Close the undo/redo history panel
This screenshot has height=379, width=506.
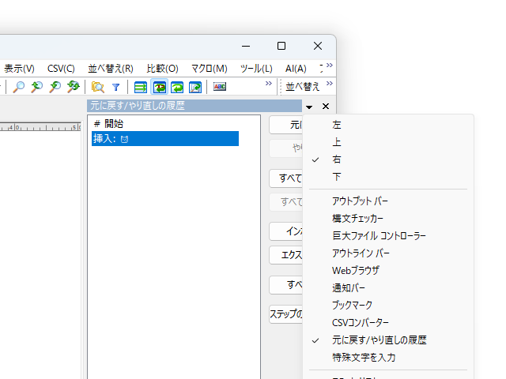point(326,106)
